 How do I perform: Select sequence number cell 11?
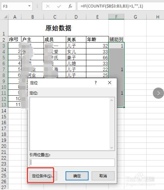coord(15,104)
